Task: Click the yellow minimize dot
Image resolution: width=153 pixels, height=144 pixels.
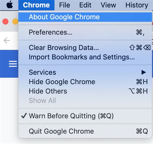Action: [15, 22]
